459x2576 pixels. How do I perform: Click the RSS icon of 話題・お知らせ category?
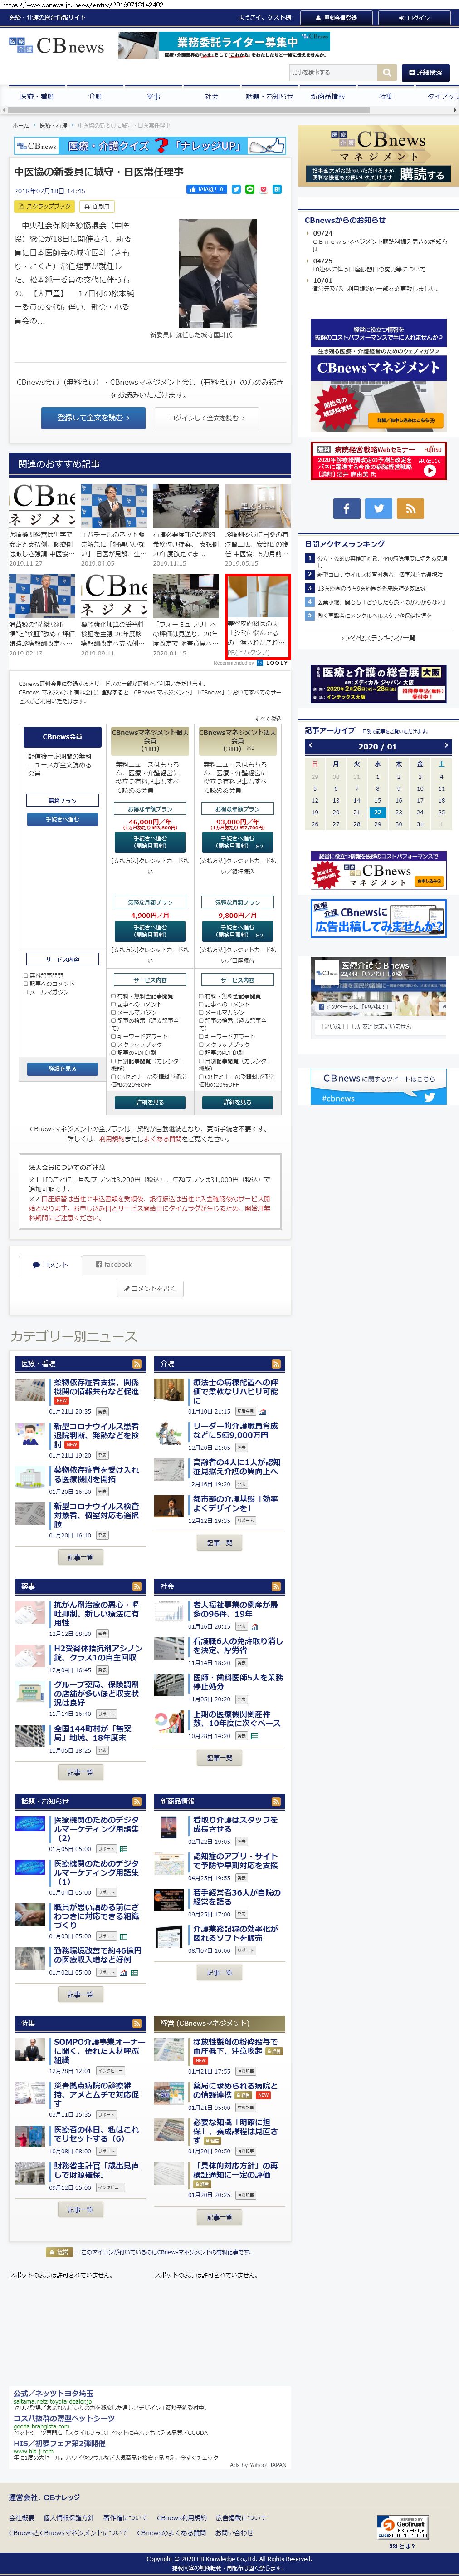tap(137, 1801)
